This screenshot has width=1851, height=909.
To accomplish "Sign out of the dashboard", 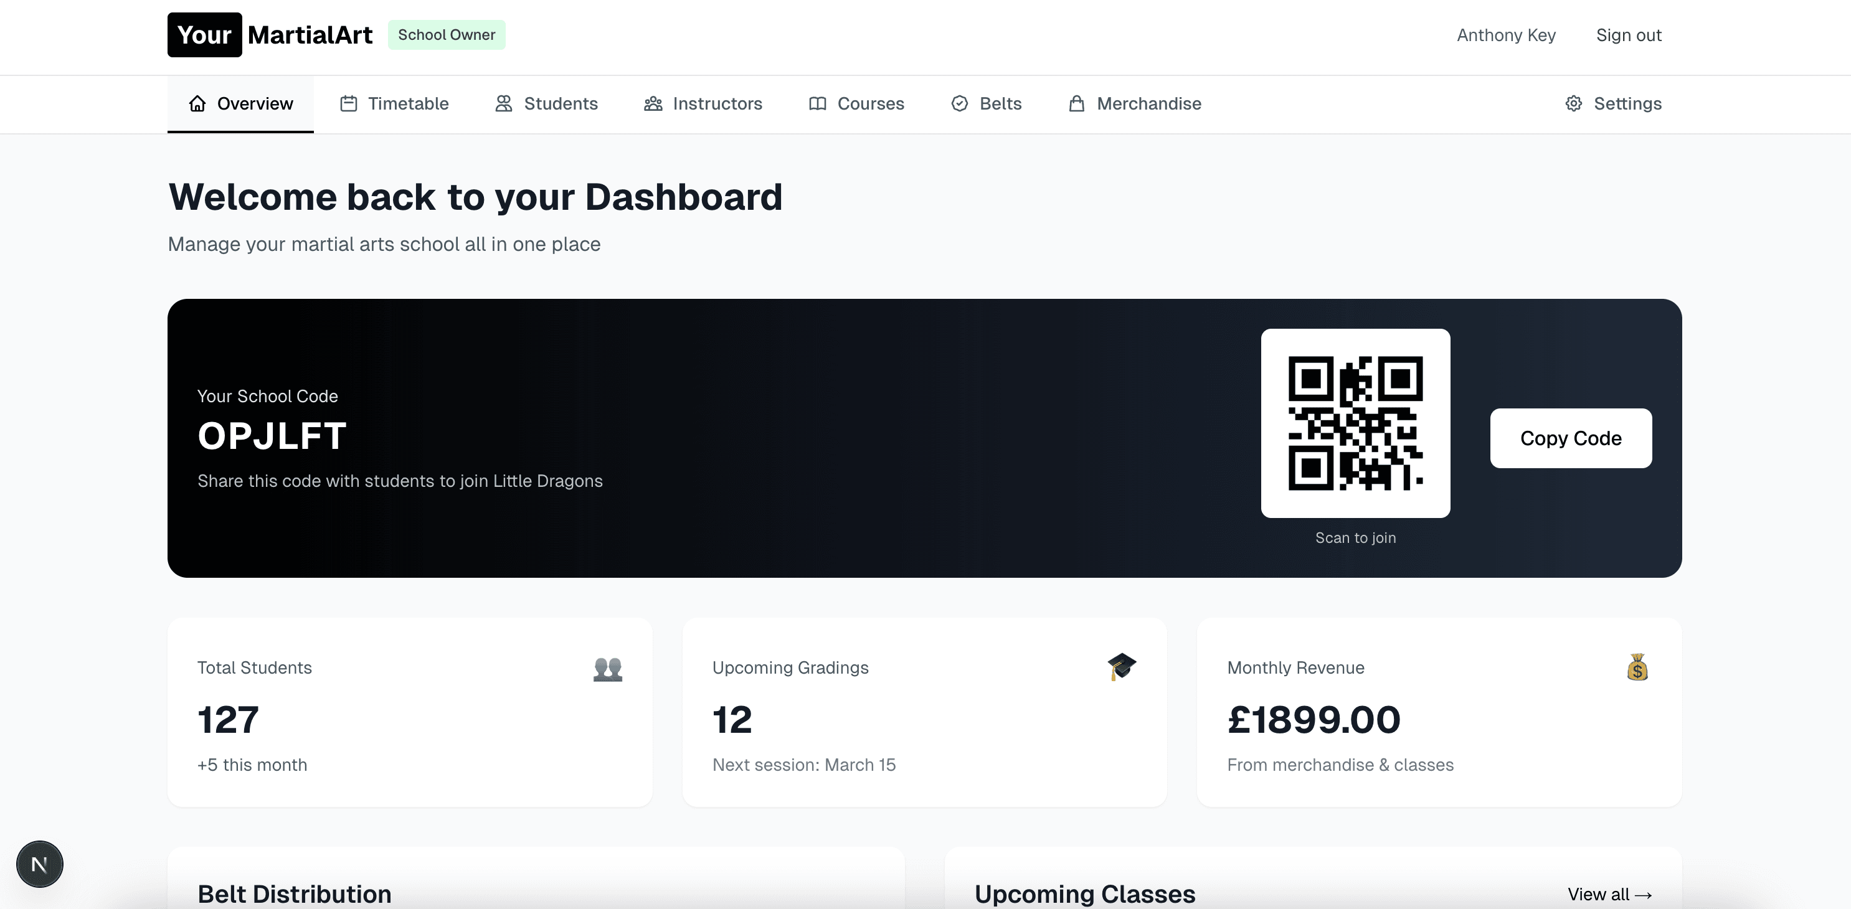I will coord(1628,34).
